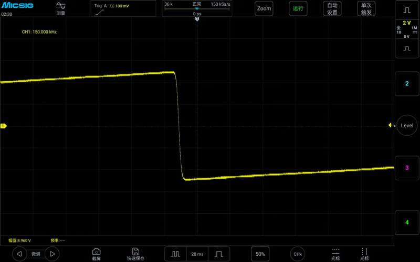Viewport: 420px width, 262px height.
Task: Tap the timebase memory depth 36 k panel
Action: tap(197, 8)
